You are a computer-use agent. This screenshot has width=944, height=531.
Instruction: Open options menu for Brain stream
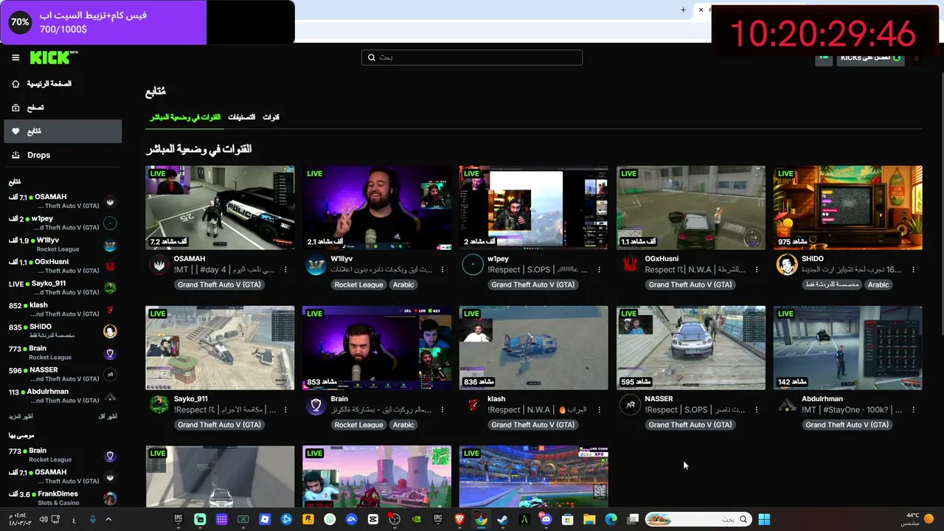click(442, 410)
